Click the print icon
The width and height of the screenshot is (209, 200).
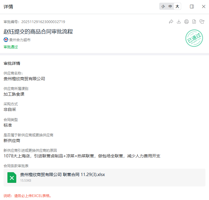click(x=186, y=22)
